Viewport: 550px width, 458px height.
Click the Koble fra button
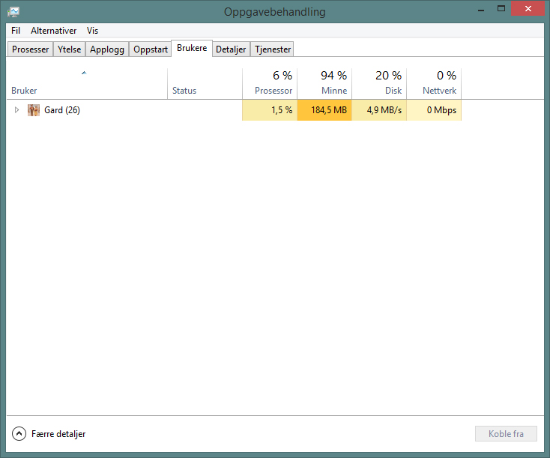coord(506,434)
